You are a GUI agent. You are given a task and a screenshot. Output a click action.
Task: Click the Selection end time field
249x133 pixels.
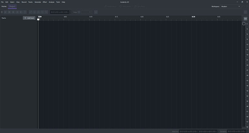pos(208,132)
